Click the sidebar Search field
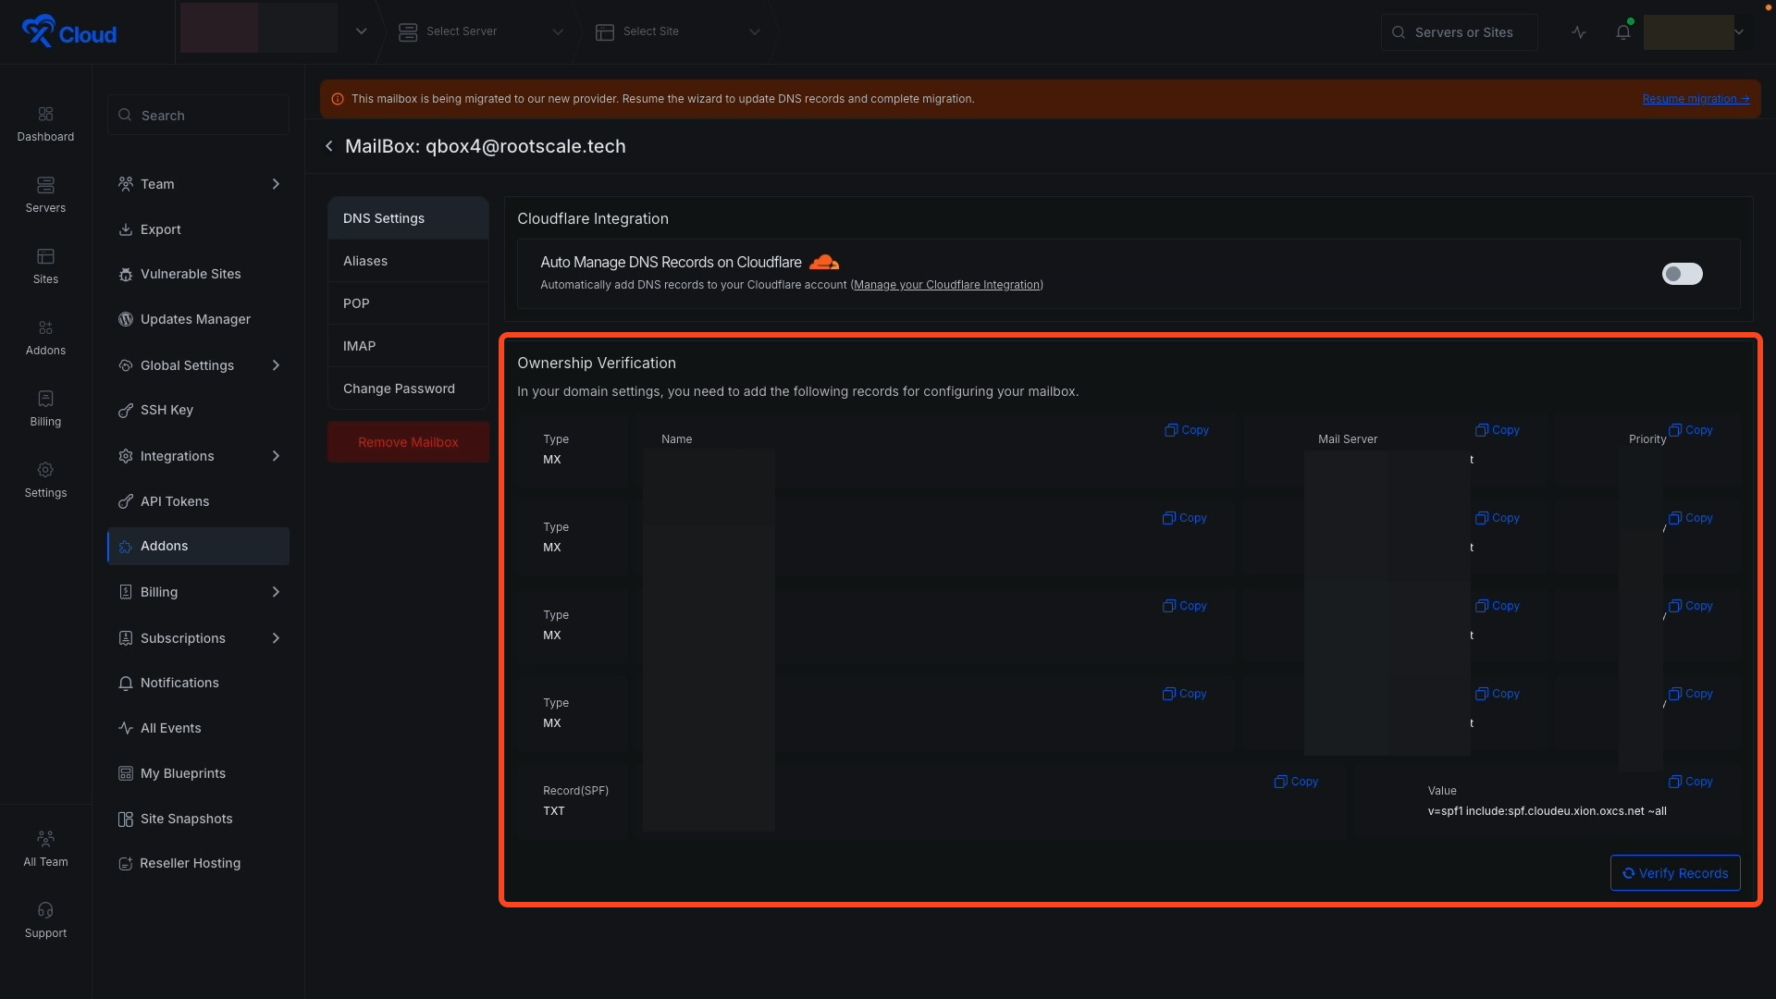This screenshot has width=1776, height=999. pyautogui.click(x=198, y=115)
